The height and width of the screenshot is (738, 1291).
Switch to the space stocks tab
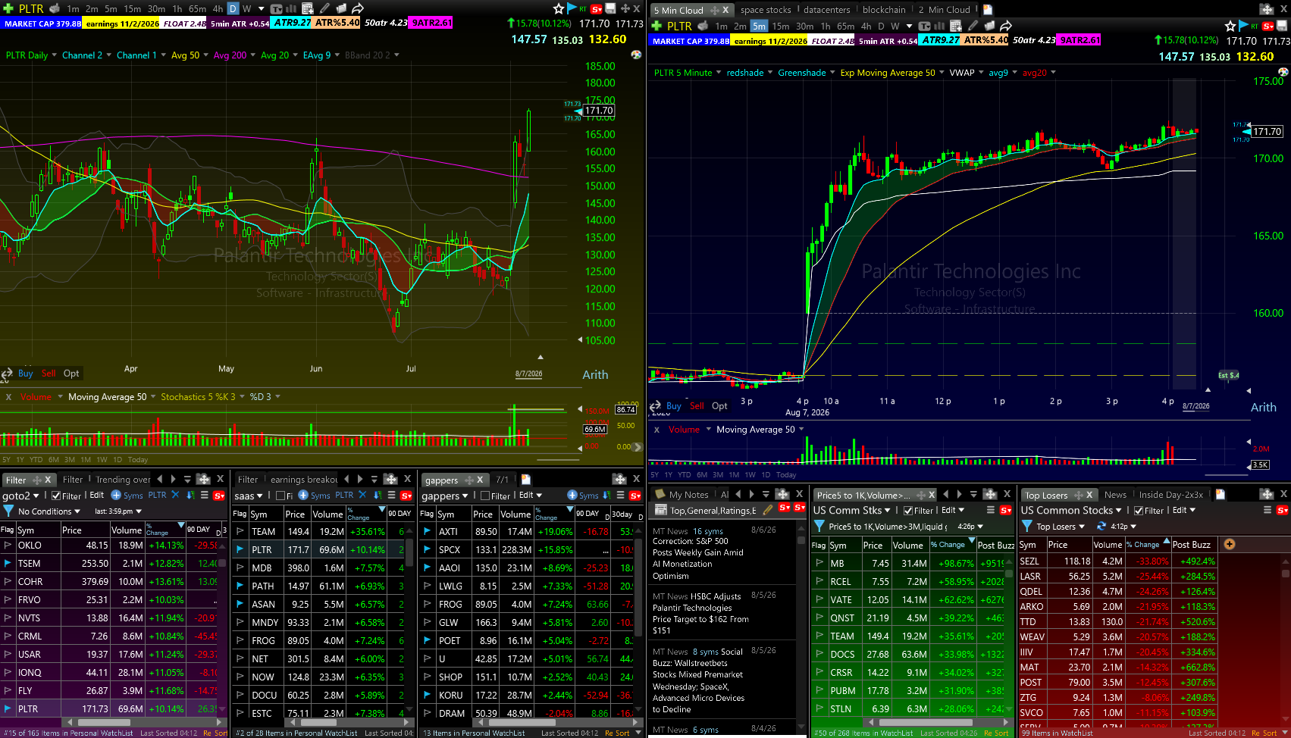[766, 10]
